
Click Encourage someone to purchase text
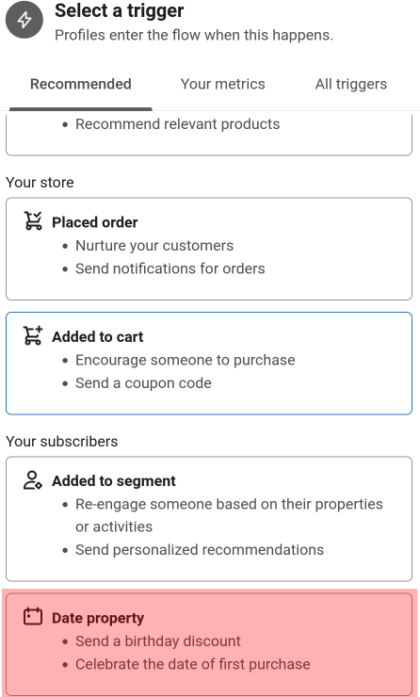(185, 360)
